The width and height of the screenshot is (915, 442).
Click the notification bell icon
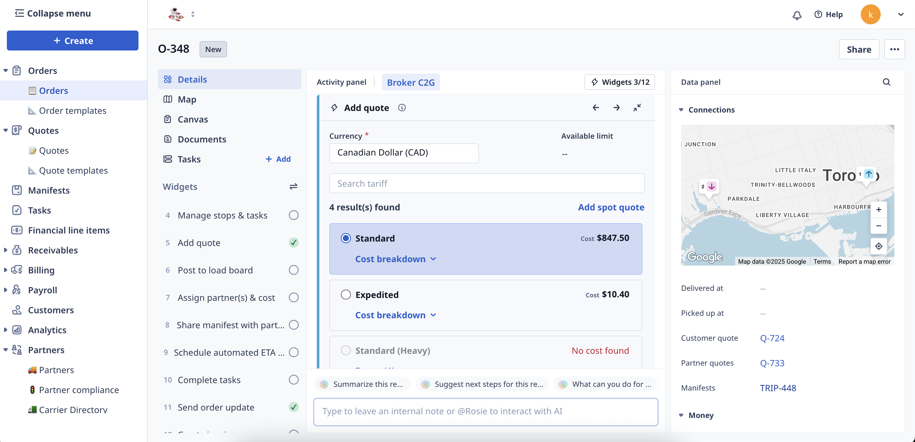[x=797, y=15]
